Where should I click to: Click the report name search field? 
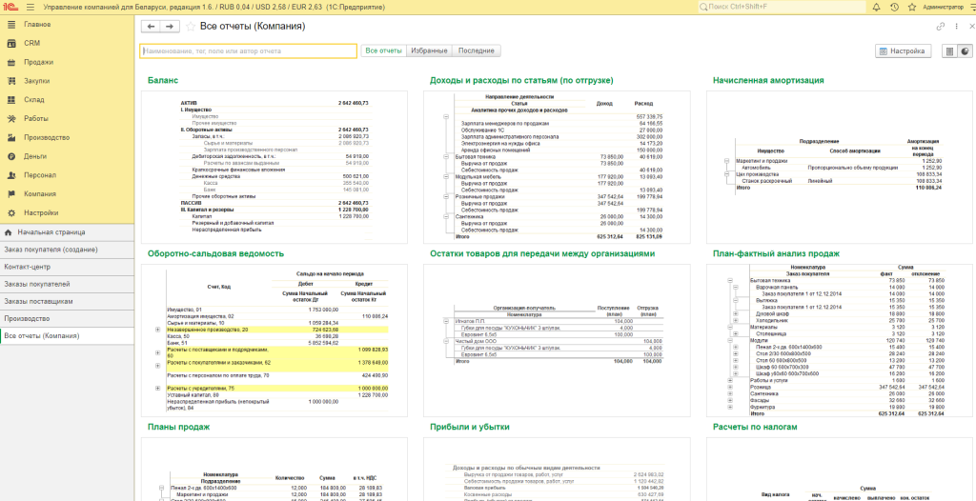[x=248, y=51]
